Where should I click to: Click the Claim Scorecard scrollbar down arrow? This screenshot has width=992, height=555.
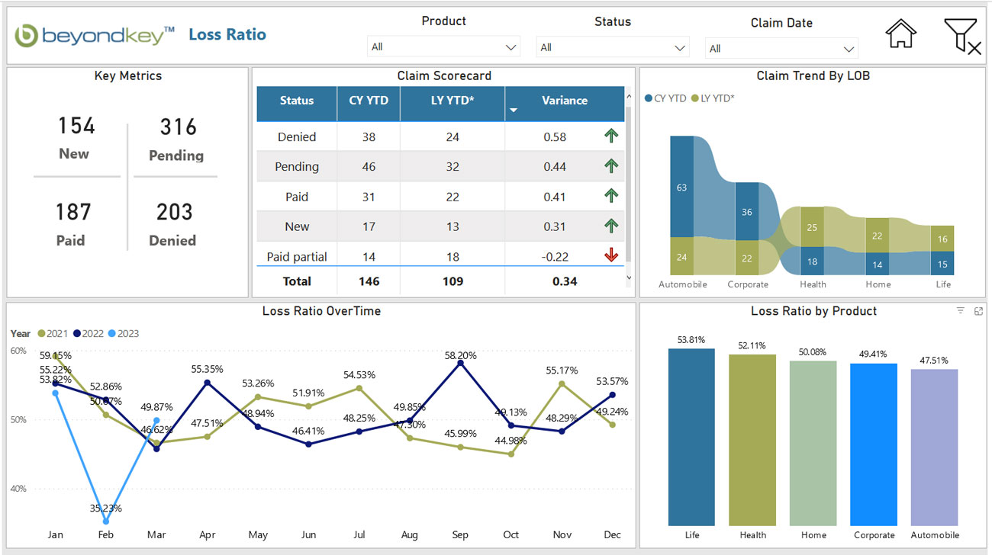pos(629,278)
